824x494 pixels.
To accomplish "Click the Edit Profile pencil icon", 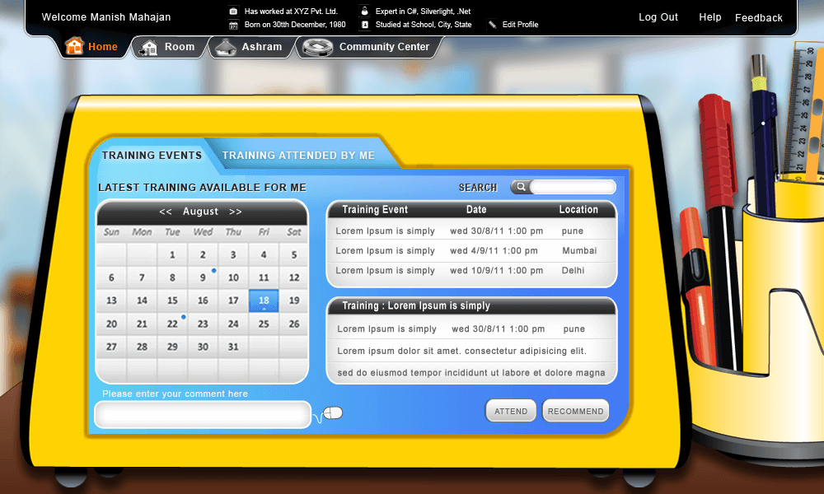I will tap(492, 25).
